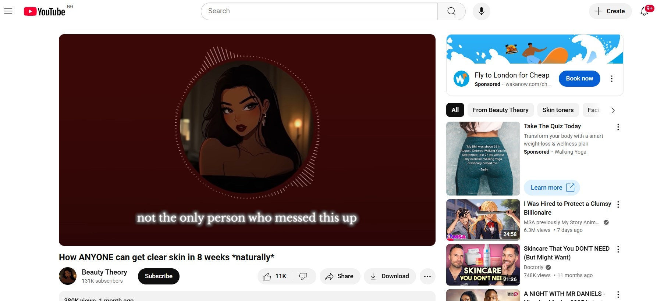Click the video title text

[167, 257]
